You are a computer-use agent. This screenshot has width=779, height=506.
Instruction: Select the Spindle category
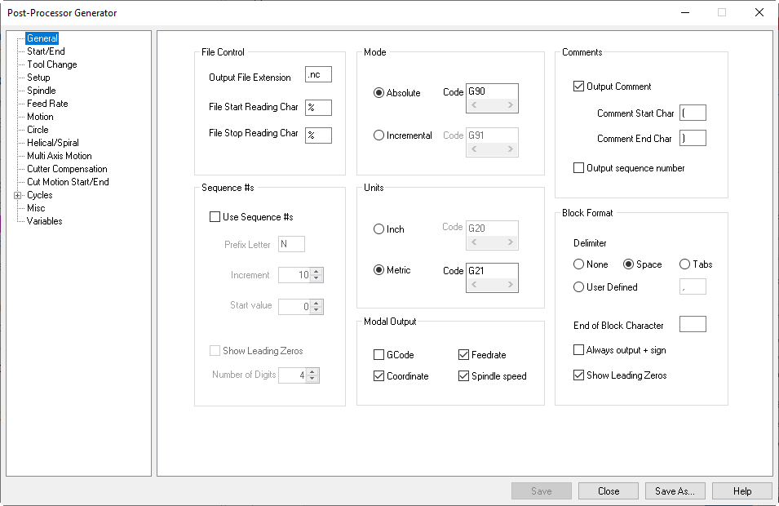click(x=42, y=90)
